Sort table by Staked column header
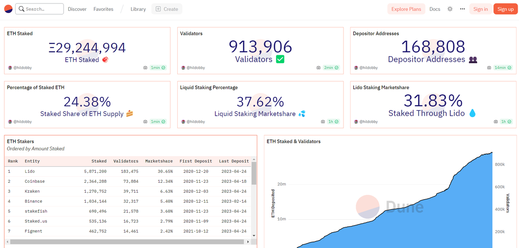The width and height of the screenshot is (519, 248). [99, 161]
